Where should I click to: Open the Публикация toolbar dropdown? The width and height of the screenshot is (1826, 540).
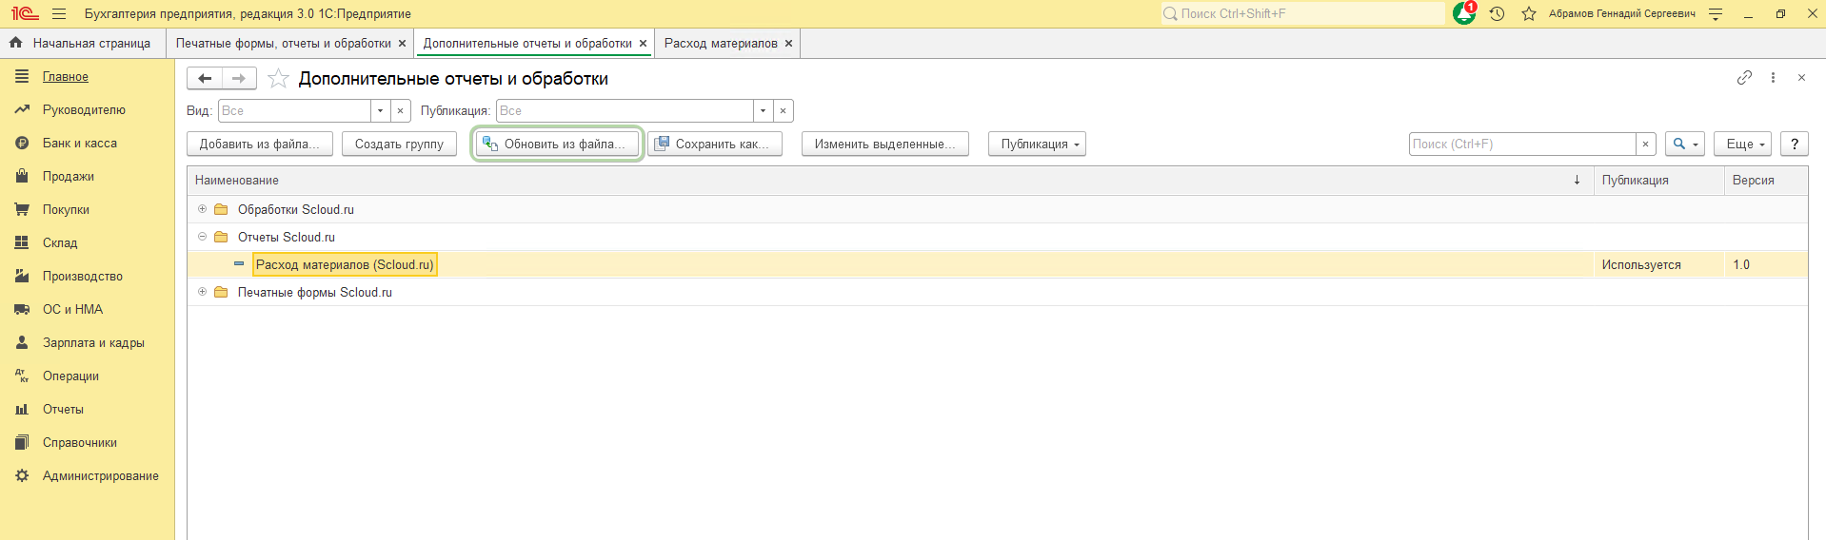(x=1037, y=144)
